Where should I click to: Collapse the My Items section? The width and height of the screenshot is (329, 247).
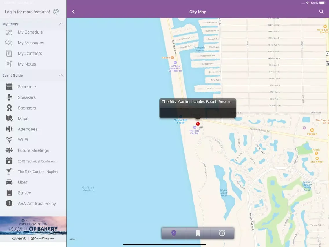tap(61, 24)
